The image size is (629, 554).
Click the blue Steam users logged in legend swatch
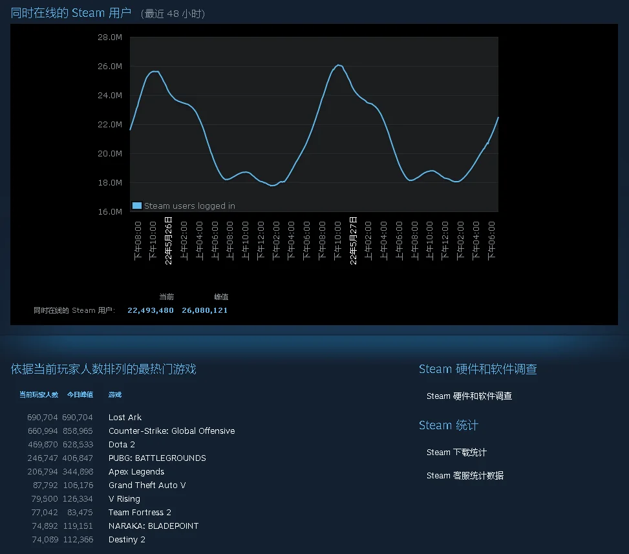(137, 206)
